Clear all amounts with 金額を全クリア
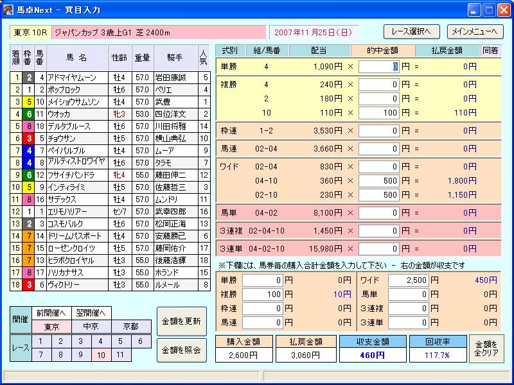This screenshot has height=385, width=514. (x=486, y=348)
